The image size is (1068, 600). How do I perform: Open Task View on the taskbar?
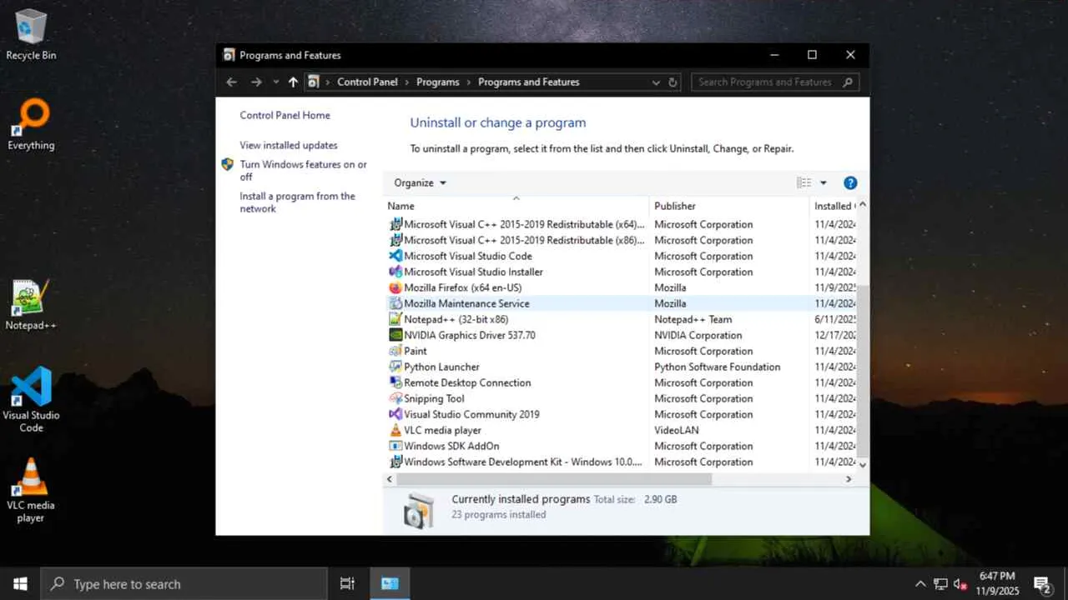(x=347, y=583)
